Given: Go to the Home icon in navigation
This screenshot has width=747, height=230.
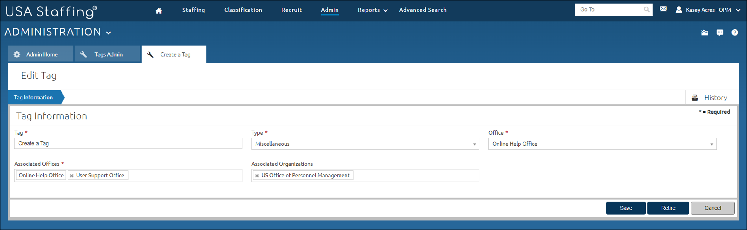Looking at the screenshot, I should pyautogui.click(x=159, y=11).
